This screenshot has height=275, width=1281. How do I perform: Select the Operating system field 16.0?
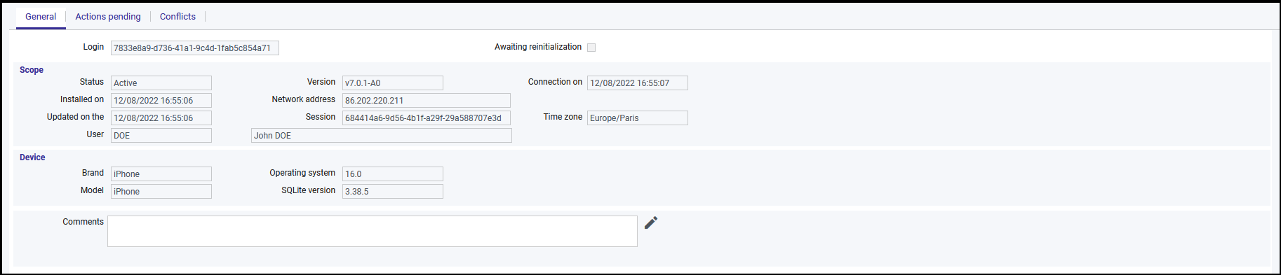pos(393,174)
